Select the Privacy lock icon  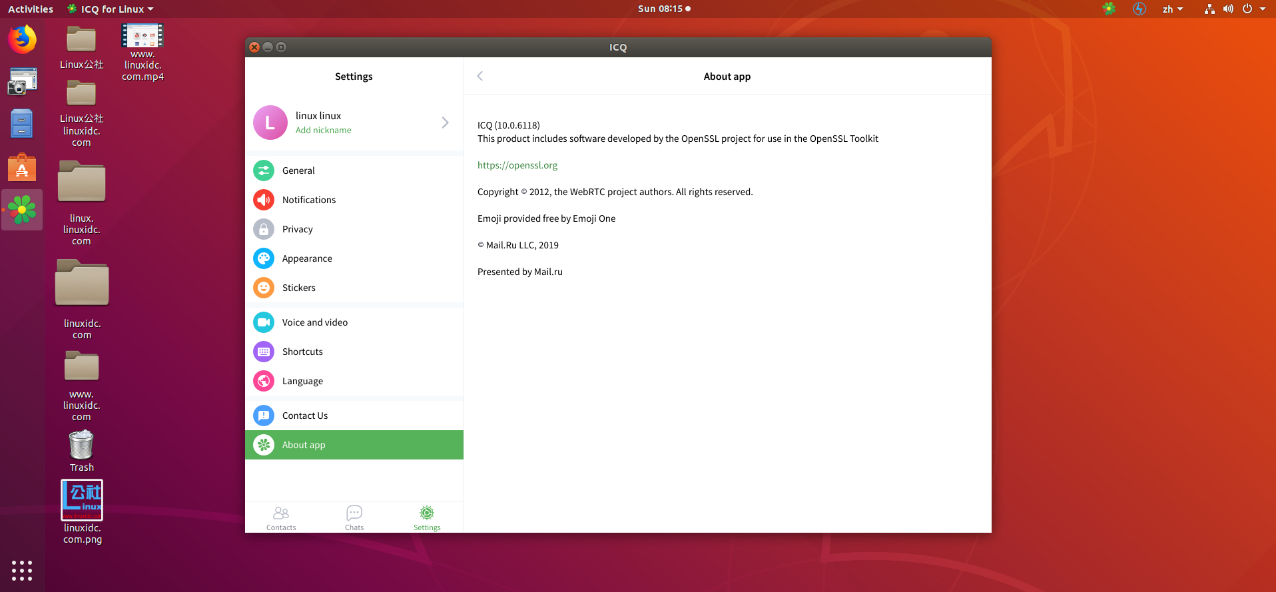264,229
